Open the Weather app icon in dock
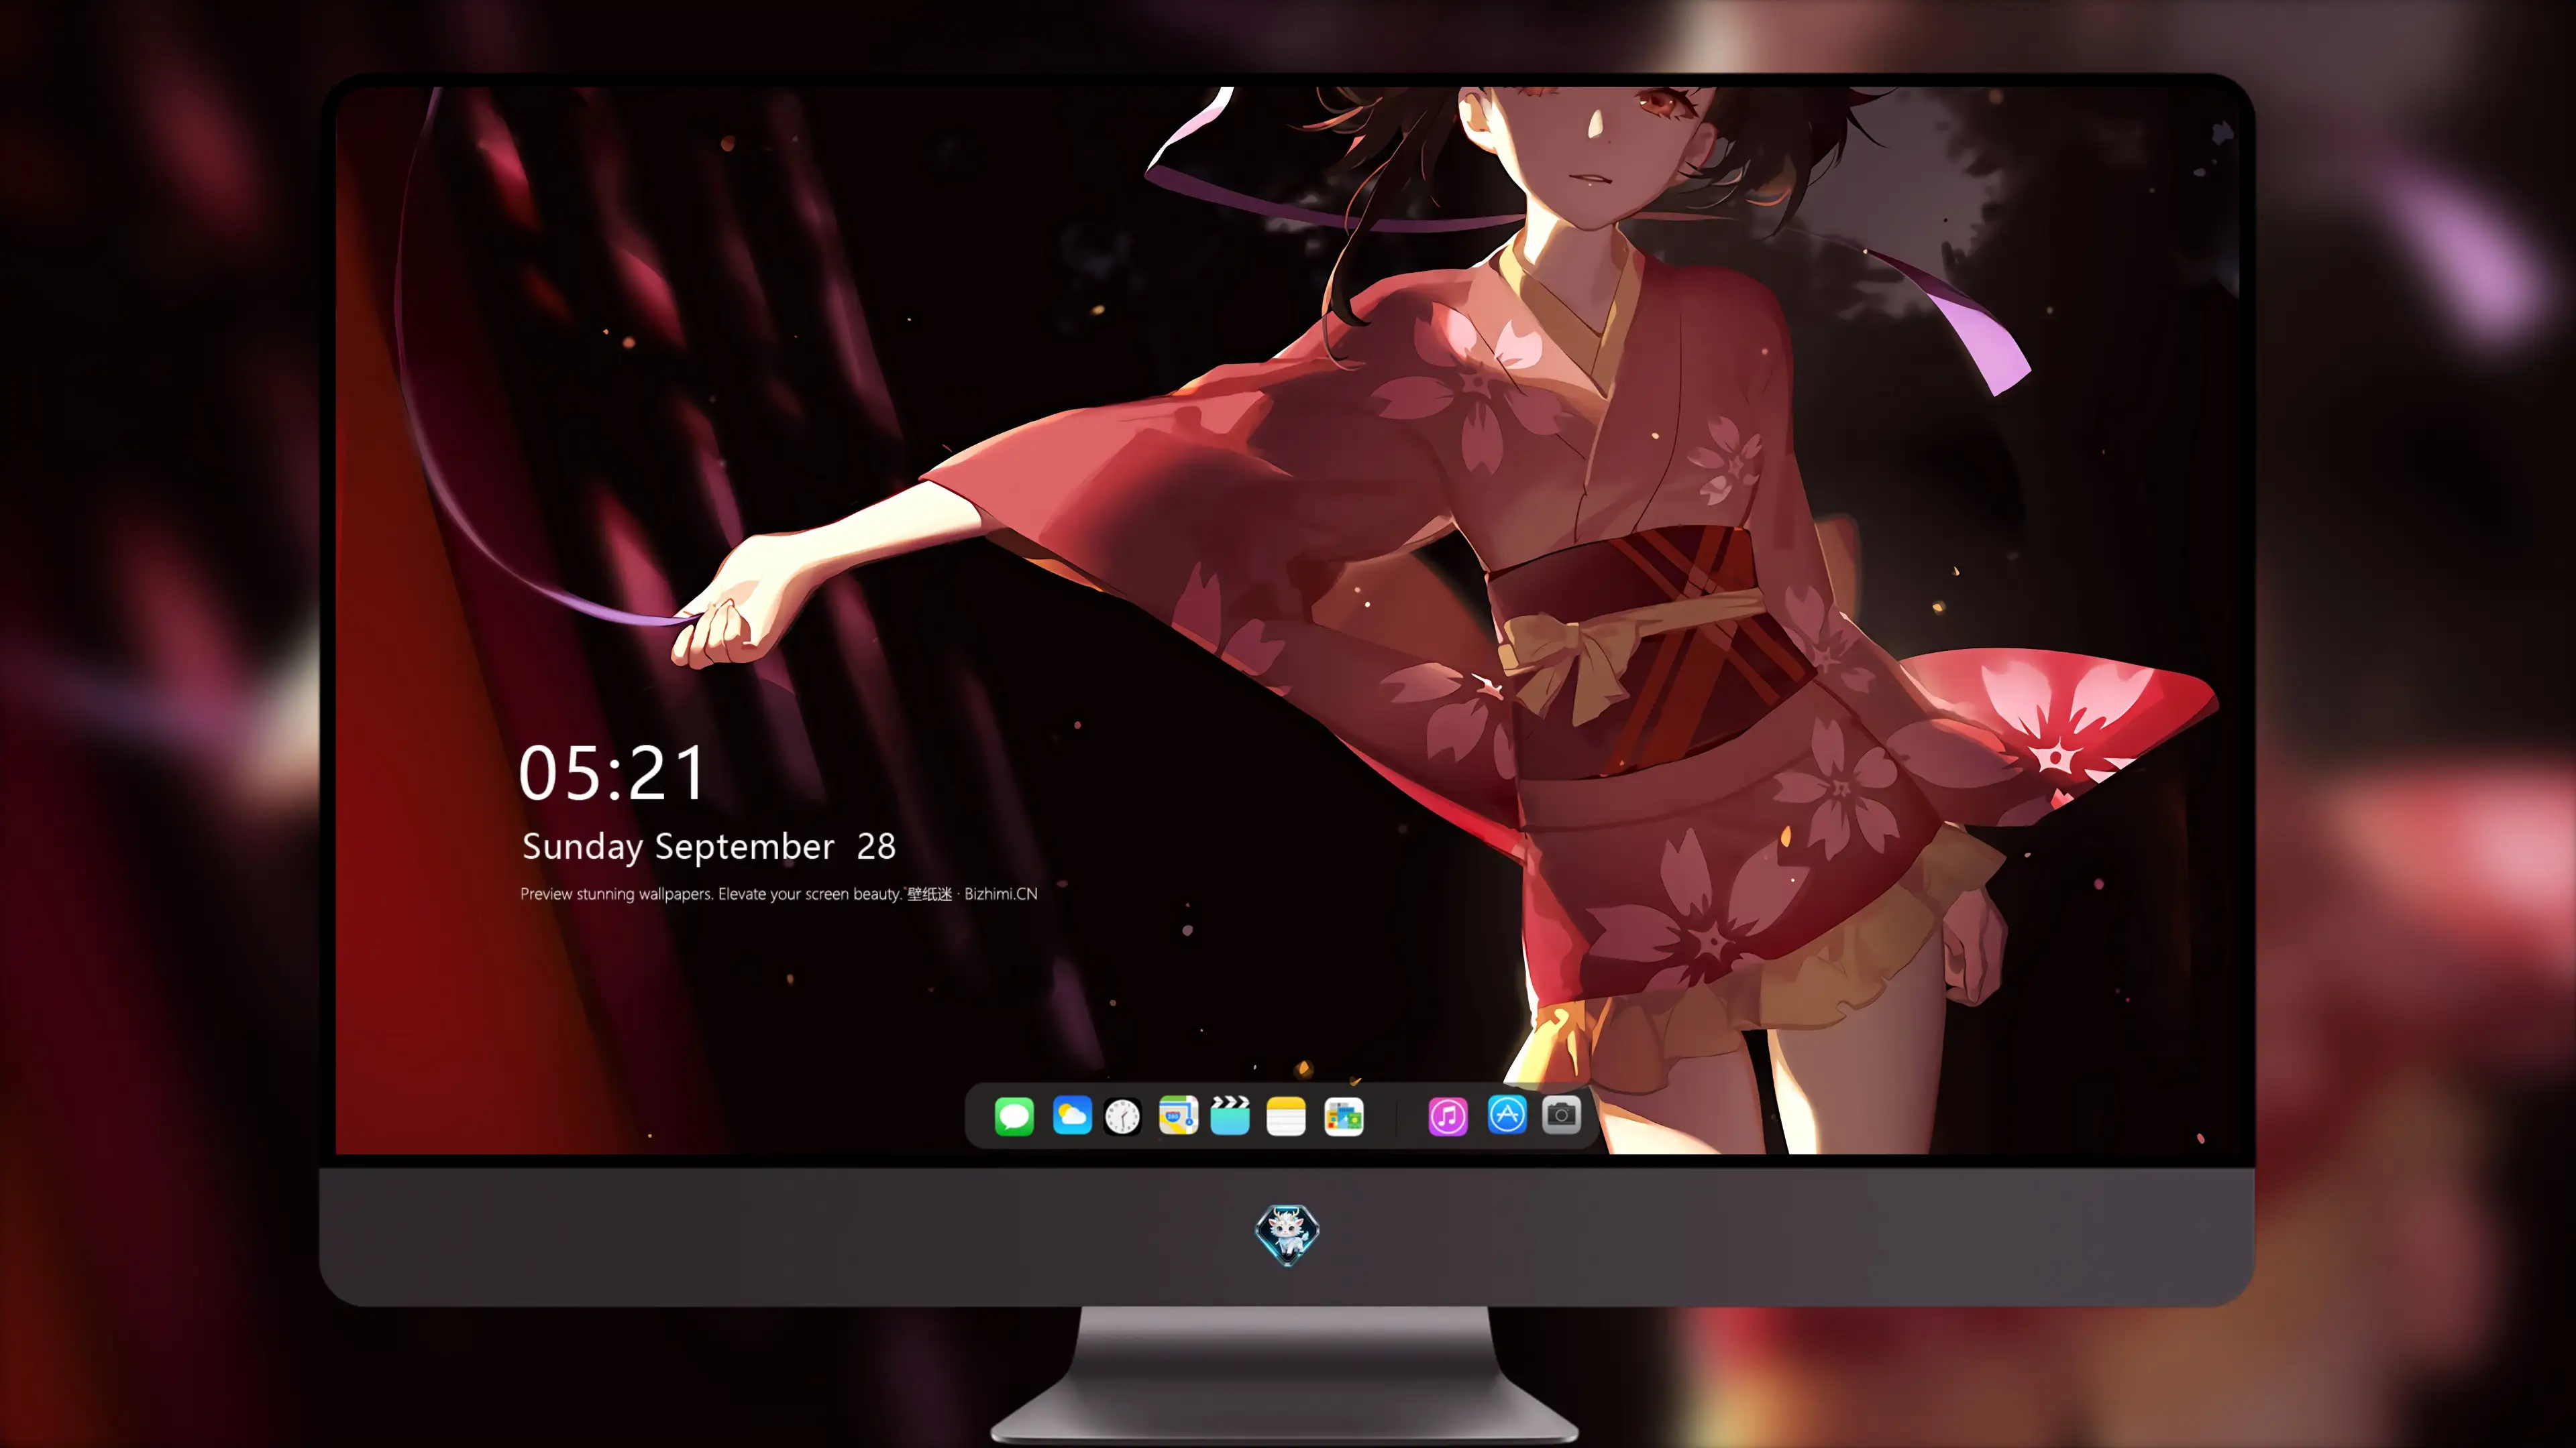Screen dimensions: 2576x1448 [1072, 1115]
